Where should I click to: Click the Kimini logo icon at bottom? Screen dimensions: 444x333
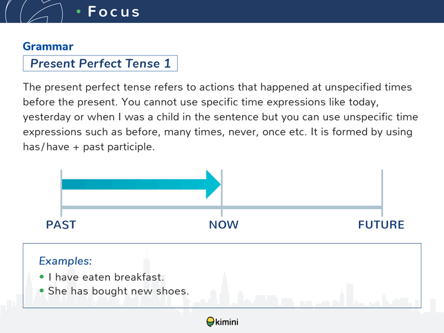210,321
